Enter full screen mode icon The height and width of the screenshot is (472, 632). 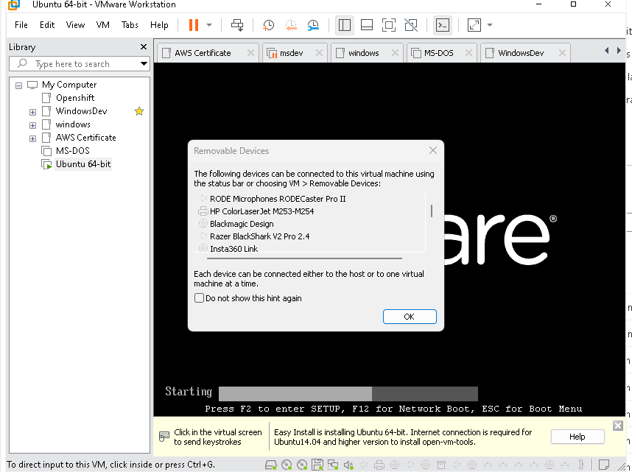point(388,25)
